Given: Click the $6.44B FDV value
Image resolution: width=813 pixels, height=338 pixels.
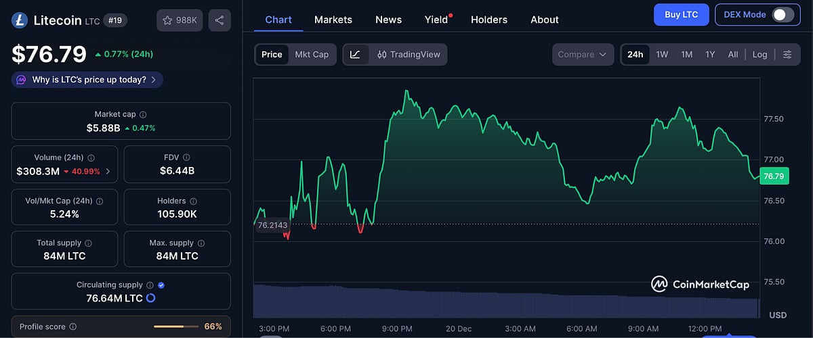Looking at the screenshot, I should [178, 170].
